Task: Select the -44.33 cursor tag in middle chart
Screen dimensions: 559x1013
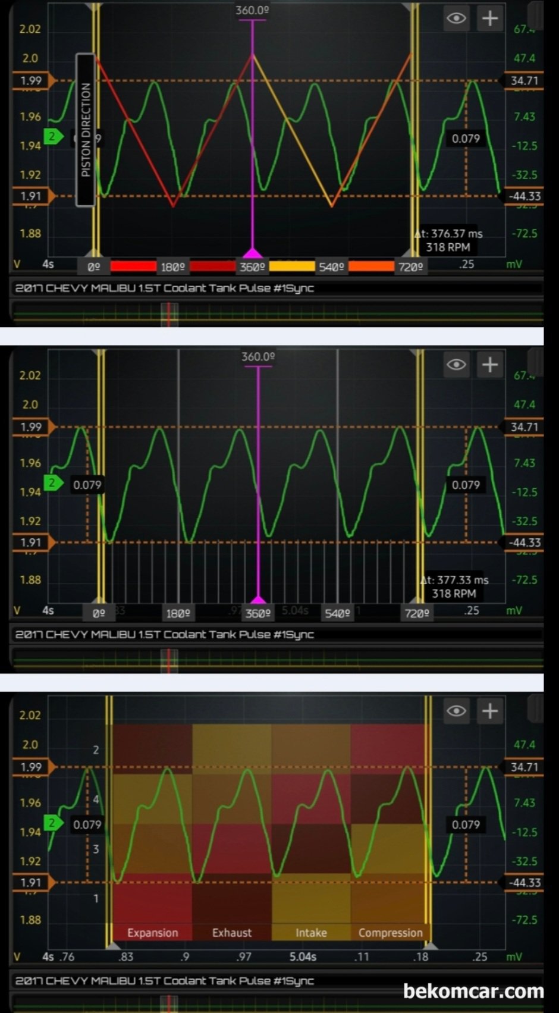Action: (x=525, y=542)
